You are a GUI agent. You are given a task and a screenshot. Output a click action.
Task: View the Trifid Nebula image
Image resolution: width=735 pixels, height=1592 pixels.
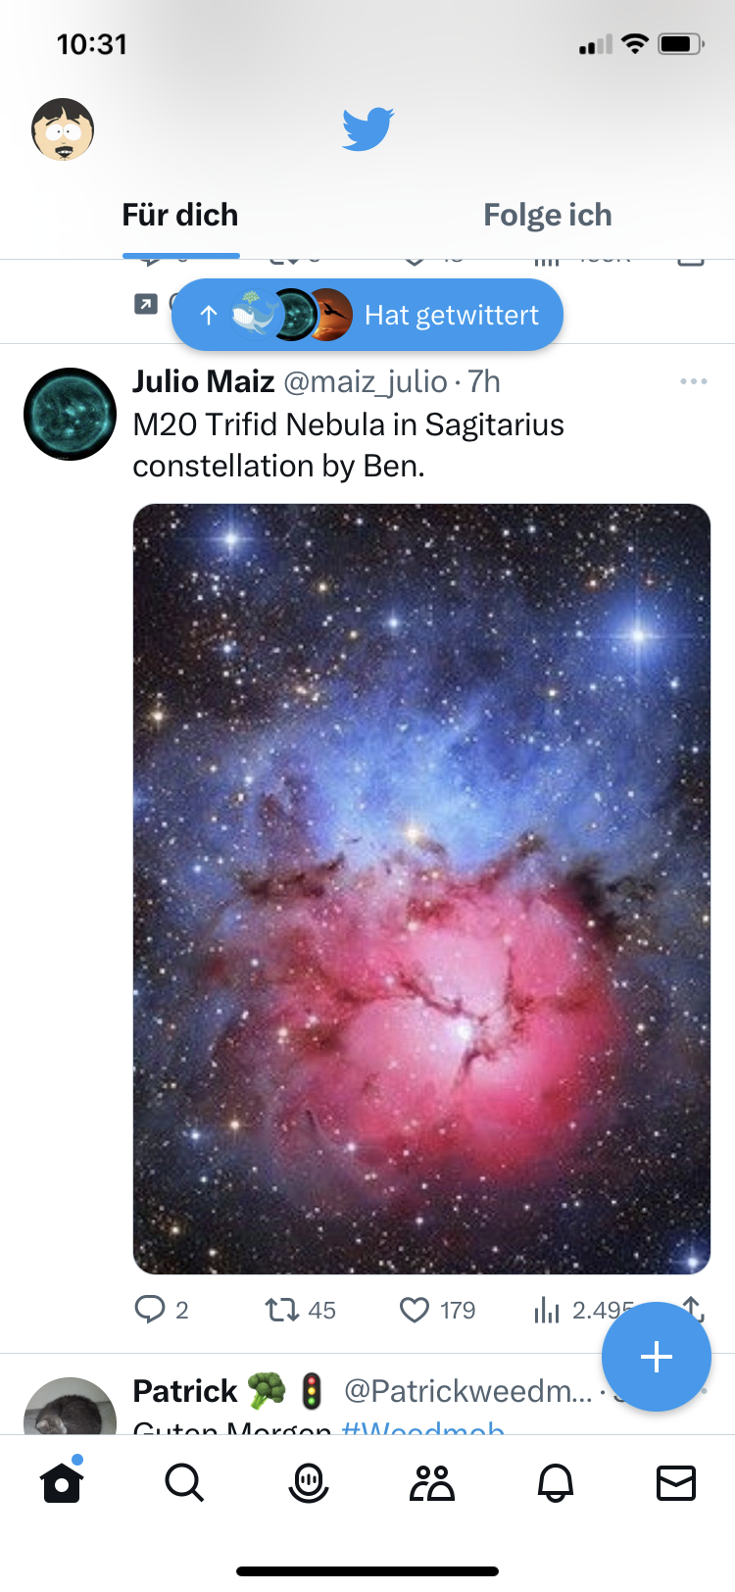pos(421,889)
